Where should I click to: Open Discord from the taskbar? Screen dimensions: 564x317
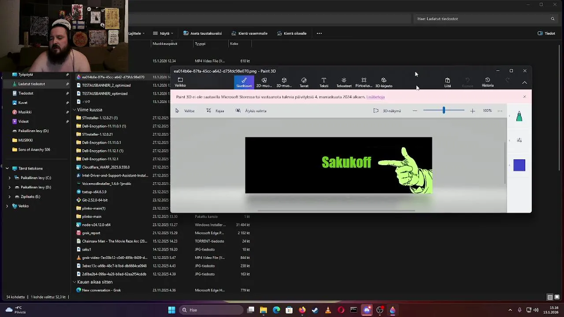pos(367,310)
